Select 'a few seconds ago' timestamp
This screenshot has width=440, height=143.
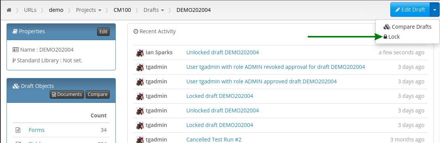pyautogui.click(x=401, y=52)
